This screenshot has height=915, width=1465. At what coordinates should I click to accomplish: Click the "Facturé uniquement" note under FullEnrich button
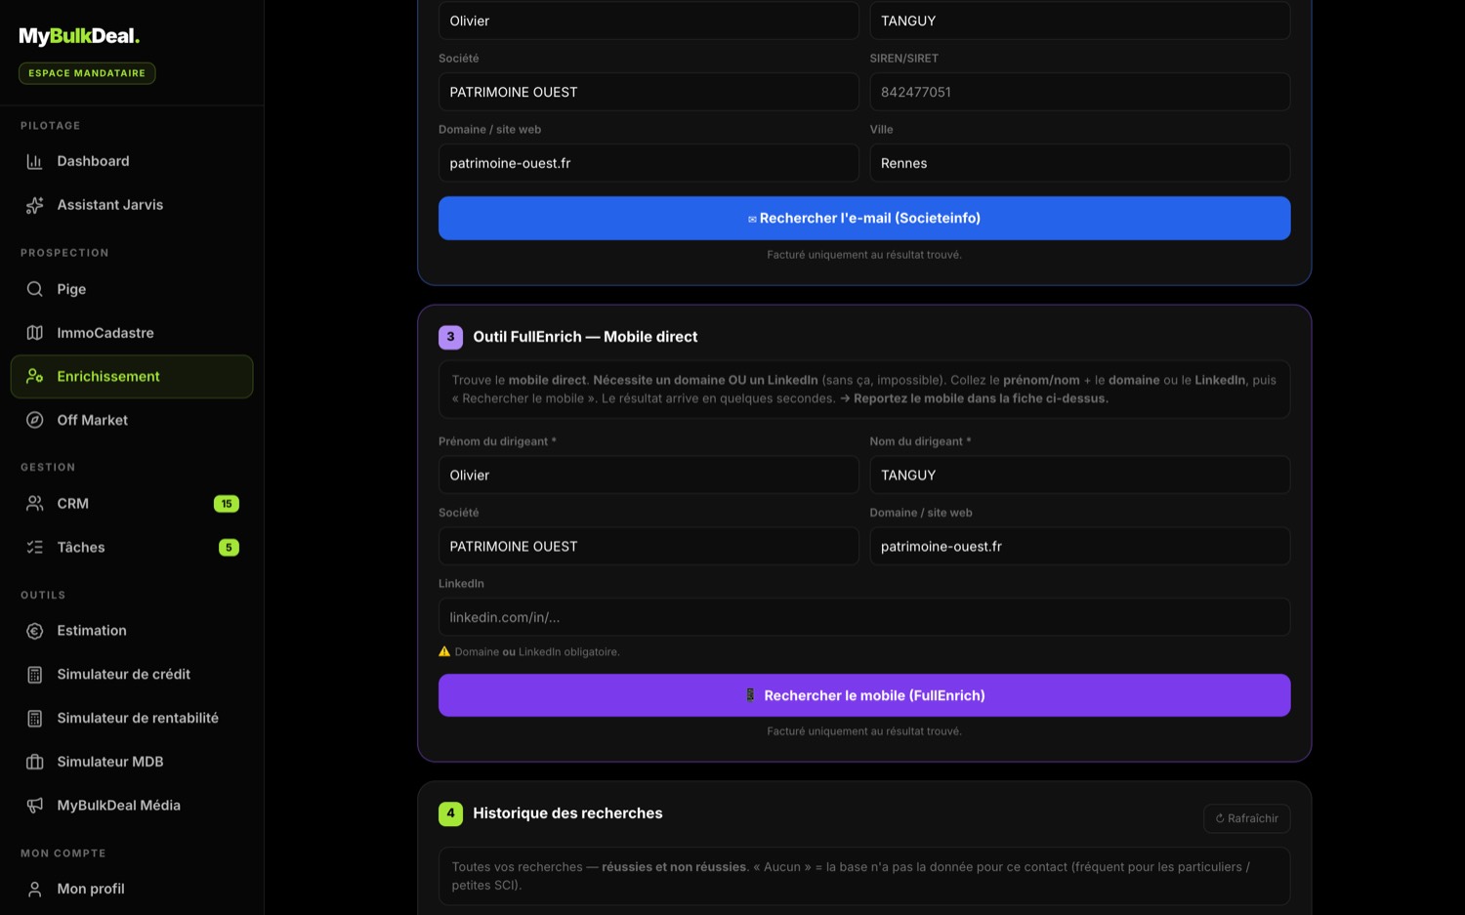click(864, 731)
